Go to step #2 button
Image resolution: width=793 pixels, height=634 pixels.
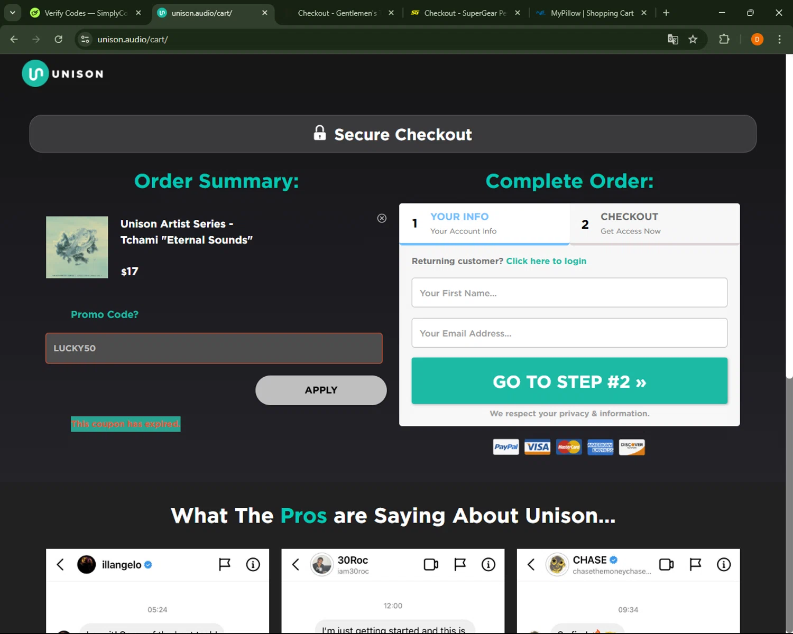(569, 381)
